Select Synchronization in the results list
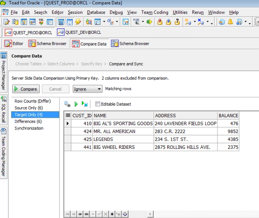Image resolution: width=259 pixels, height=218 pixels. 29,128
